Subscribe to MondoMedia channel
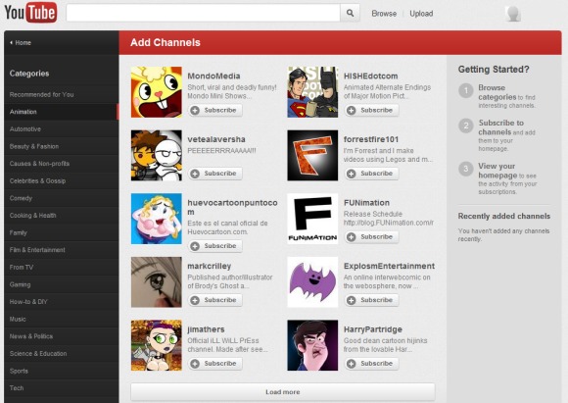Image resolution: width=568 pixels, height=403 pixels. [x=215, y=110]
